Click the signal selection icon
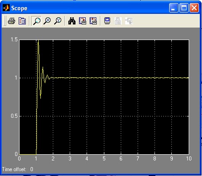202x176 pixels. pyautogui.click(x=129, y=21)
